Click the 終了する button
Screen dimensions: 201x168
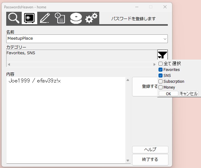click(x=150, y=160)
